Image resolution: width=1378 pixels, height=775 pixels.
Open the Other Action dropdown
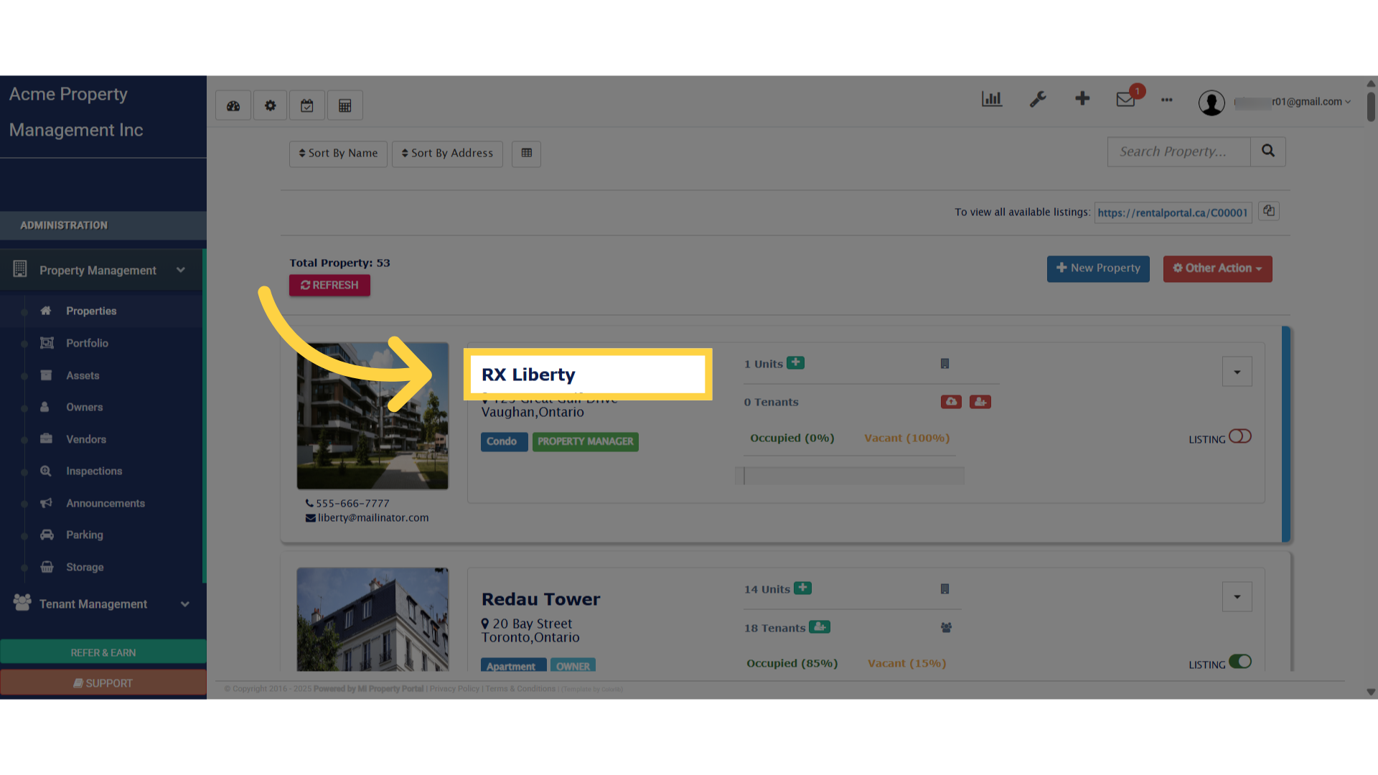[x=1217, y=268]
